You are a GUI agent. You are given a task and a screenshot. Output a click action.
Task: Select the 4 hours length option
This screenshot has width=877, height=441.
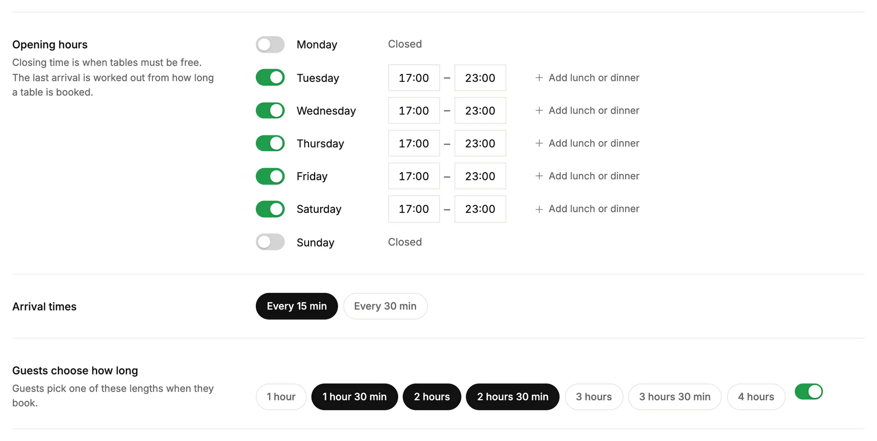(756, 397)
